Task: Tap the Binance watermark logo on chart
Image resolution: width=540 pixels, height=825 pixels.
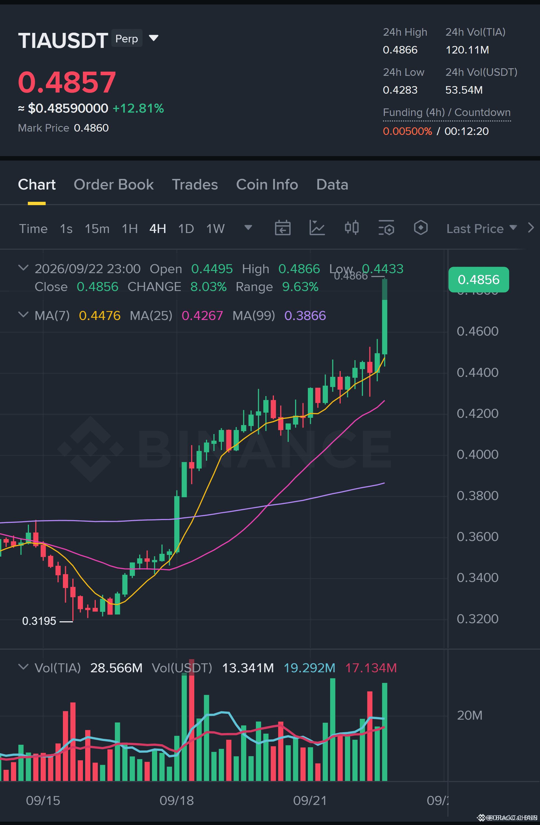Action: (x=91, y=449)
